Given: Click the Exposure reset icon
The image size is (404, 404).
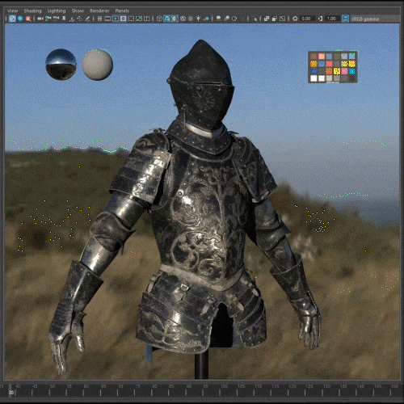Looking at the screenshot, I should 295,19.
